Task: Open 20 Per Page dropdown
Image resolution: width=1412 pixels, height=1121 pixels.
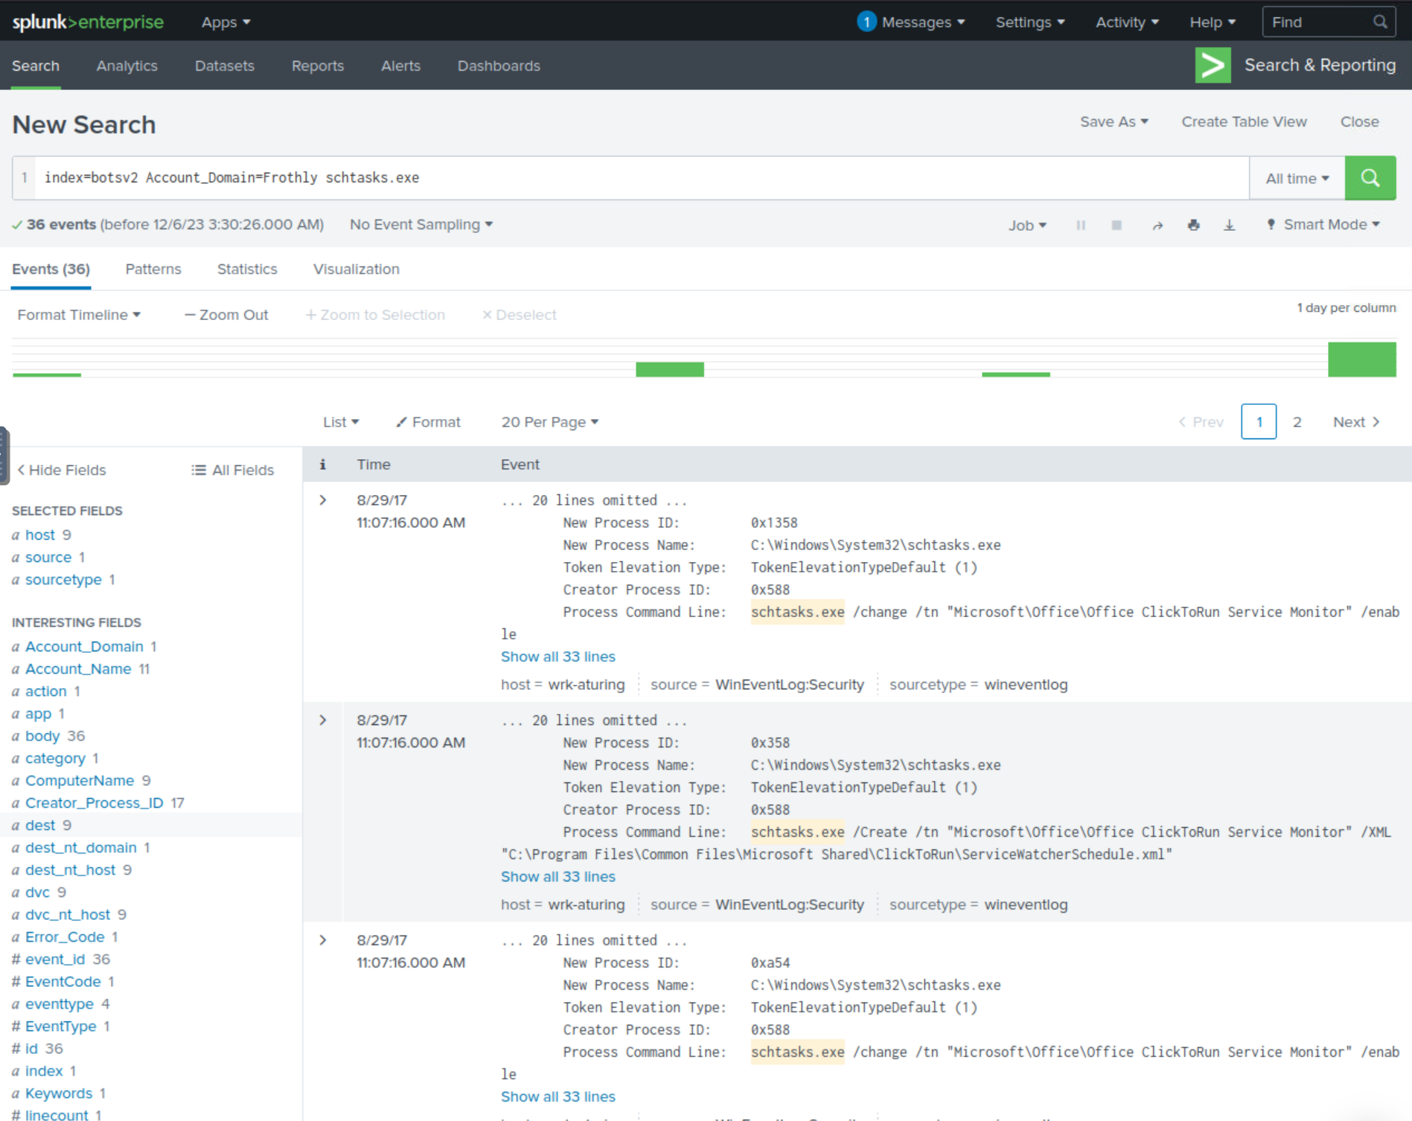Action: click(550, 422)
